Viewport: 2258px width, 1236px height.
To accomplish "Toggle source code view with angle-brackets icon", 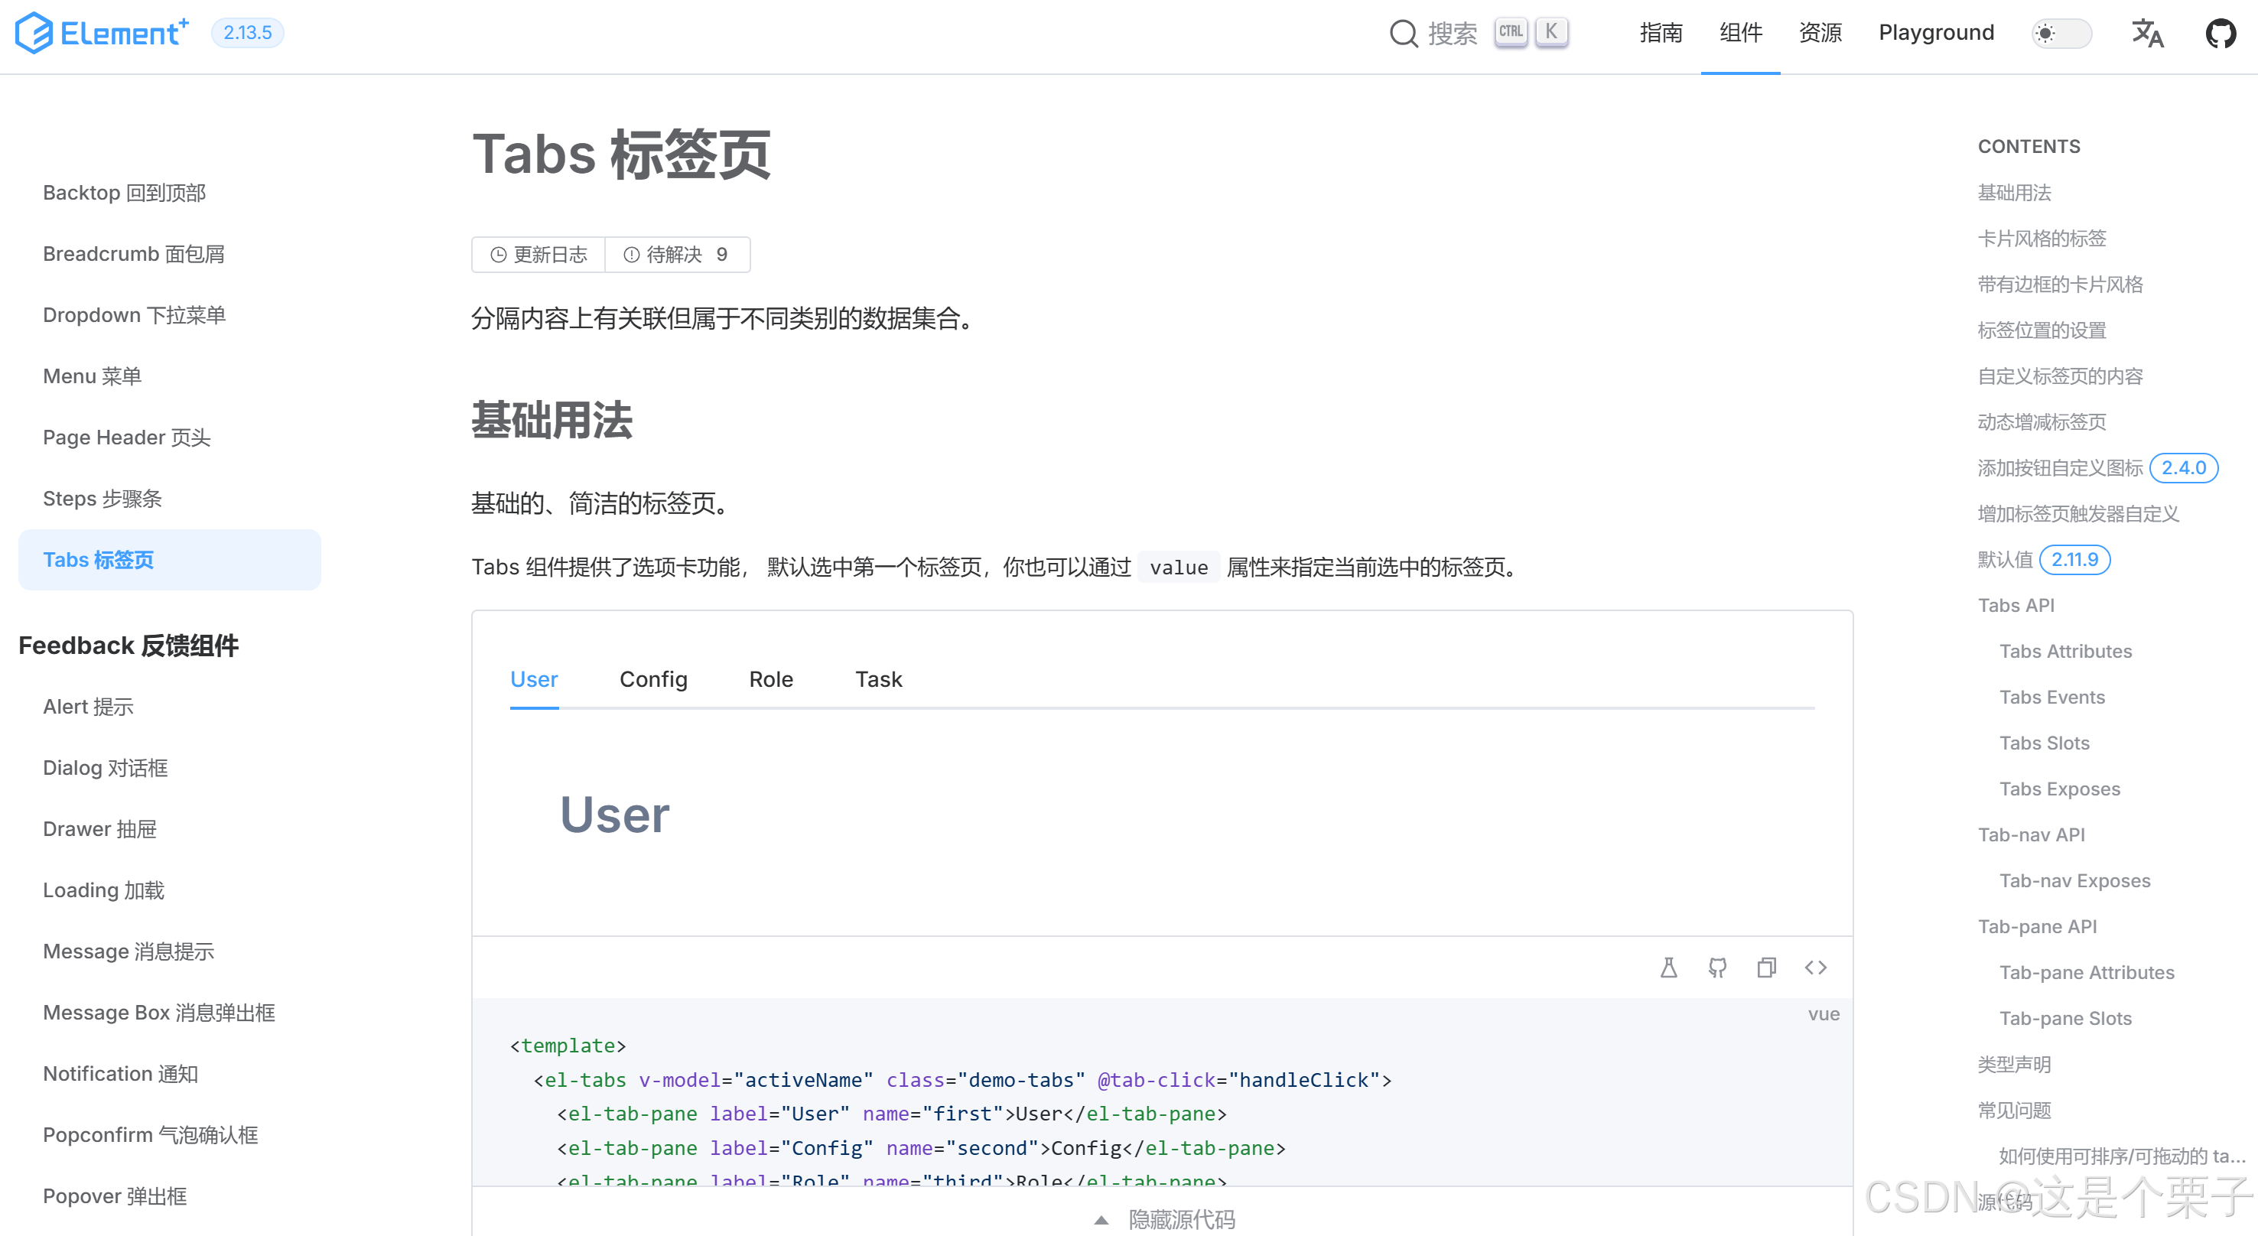I will point(1815,967).
